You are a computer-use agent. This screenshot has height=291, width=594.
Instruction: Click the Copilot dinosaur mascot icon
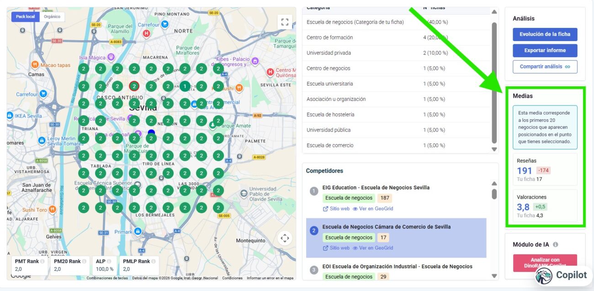pos(544,275)
